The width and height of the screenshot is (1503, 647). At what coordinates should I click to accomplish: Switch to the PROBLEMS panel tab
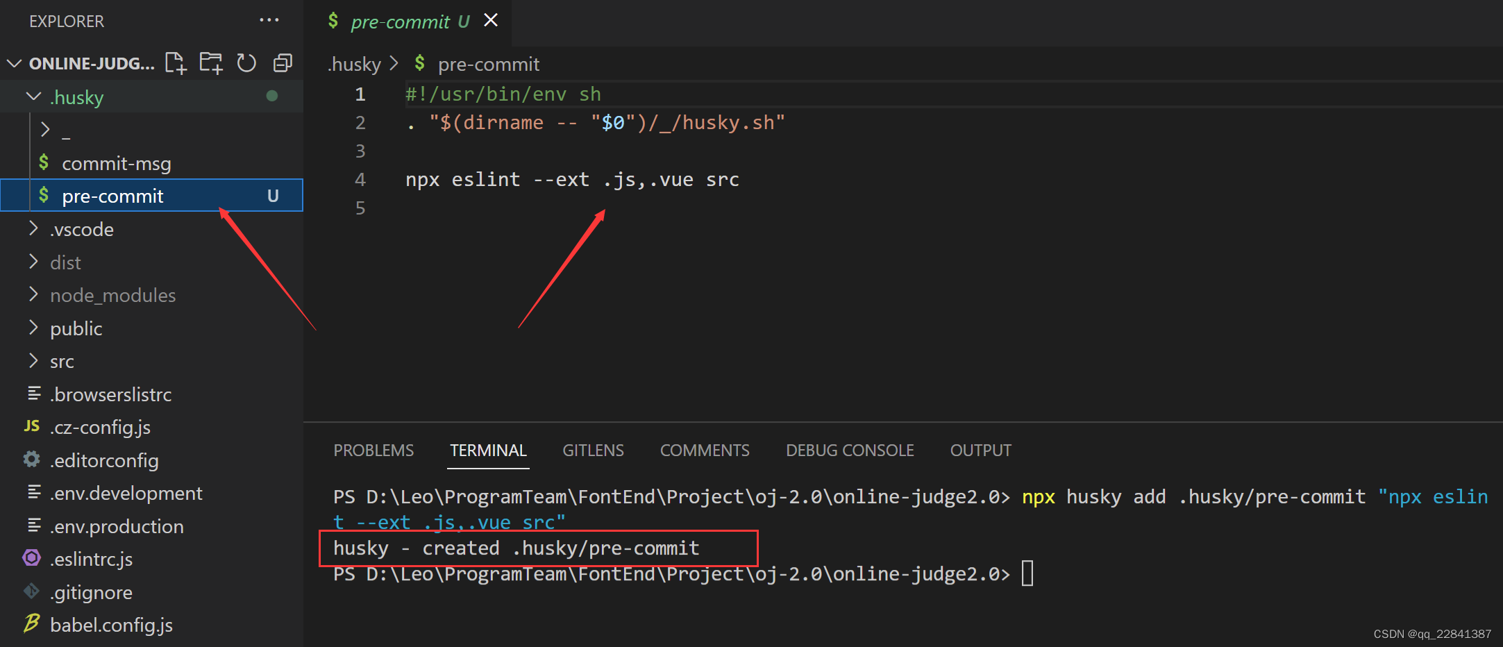tap(373, 451)
